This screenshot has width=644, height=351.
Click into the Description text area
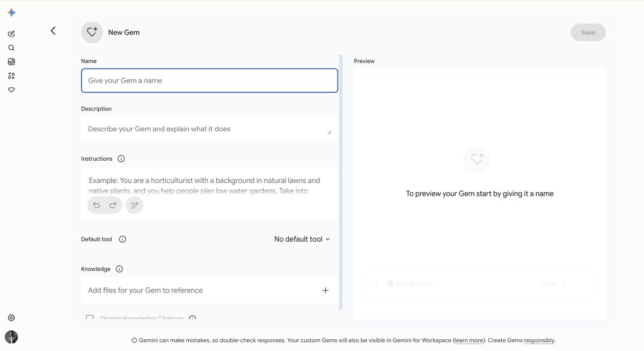(x=209, y=129)
